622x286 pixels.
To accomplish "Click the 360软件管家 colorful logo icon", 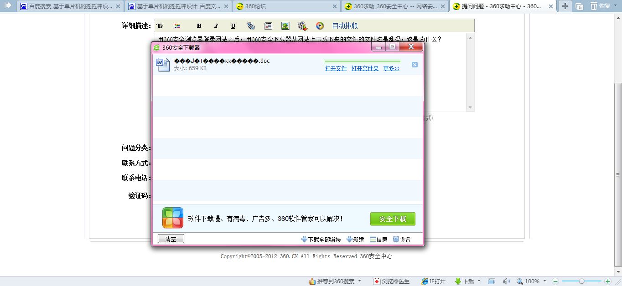I will (173, 218).
